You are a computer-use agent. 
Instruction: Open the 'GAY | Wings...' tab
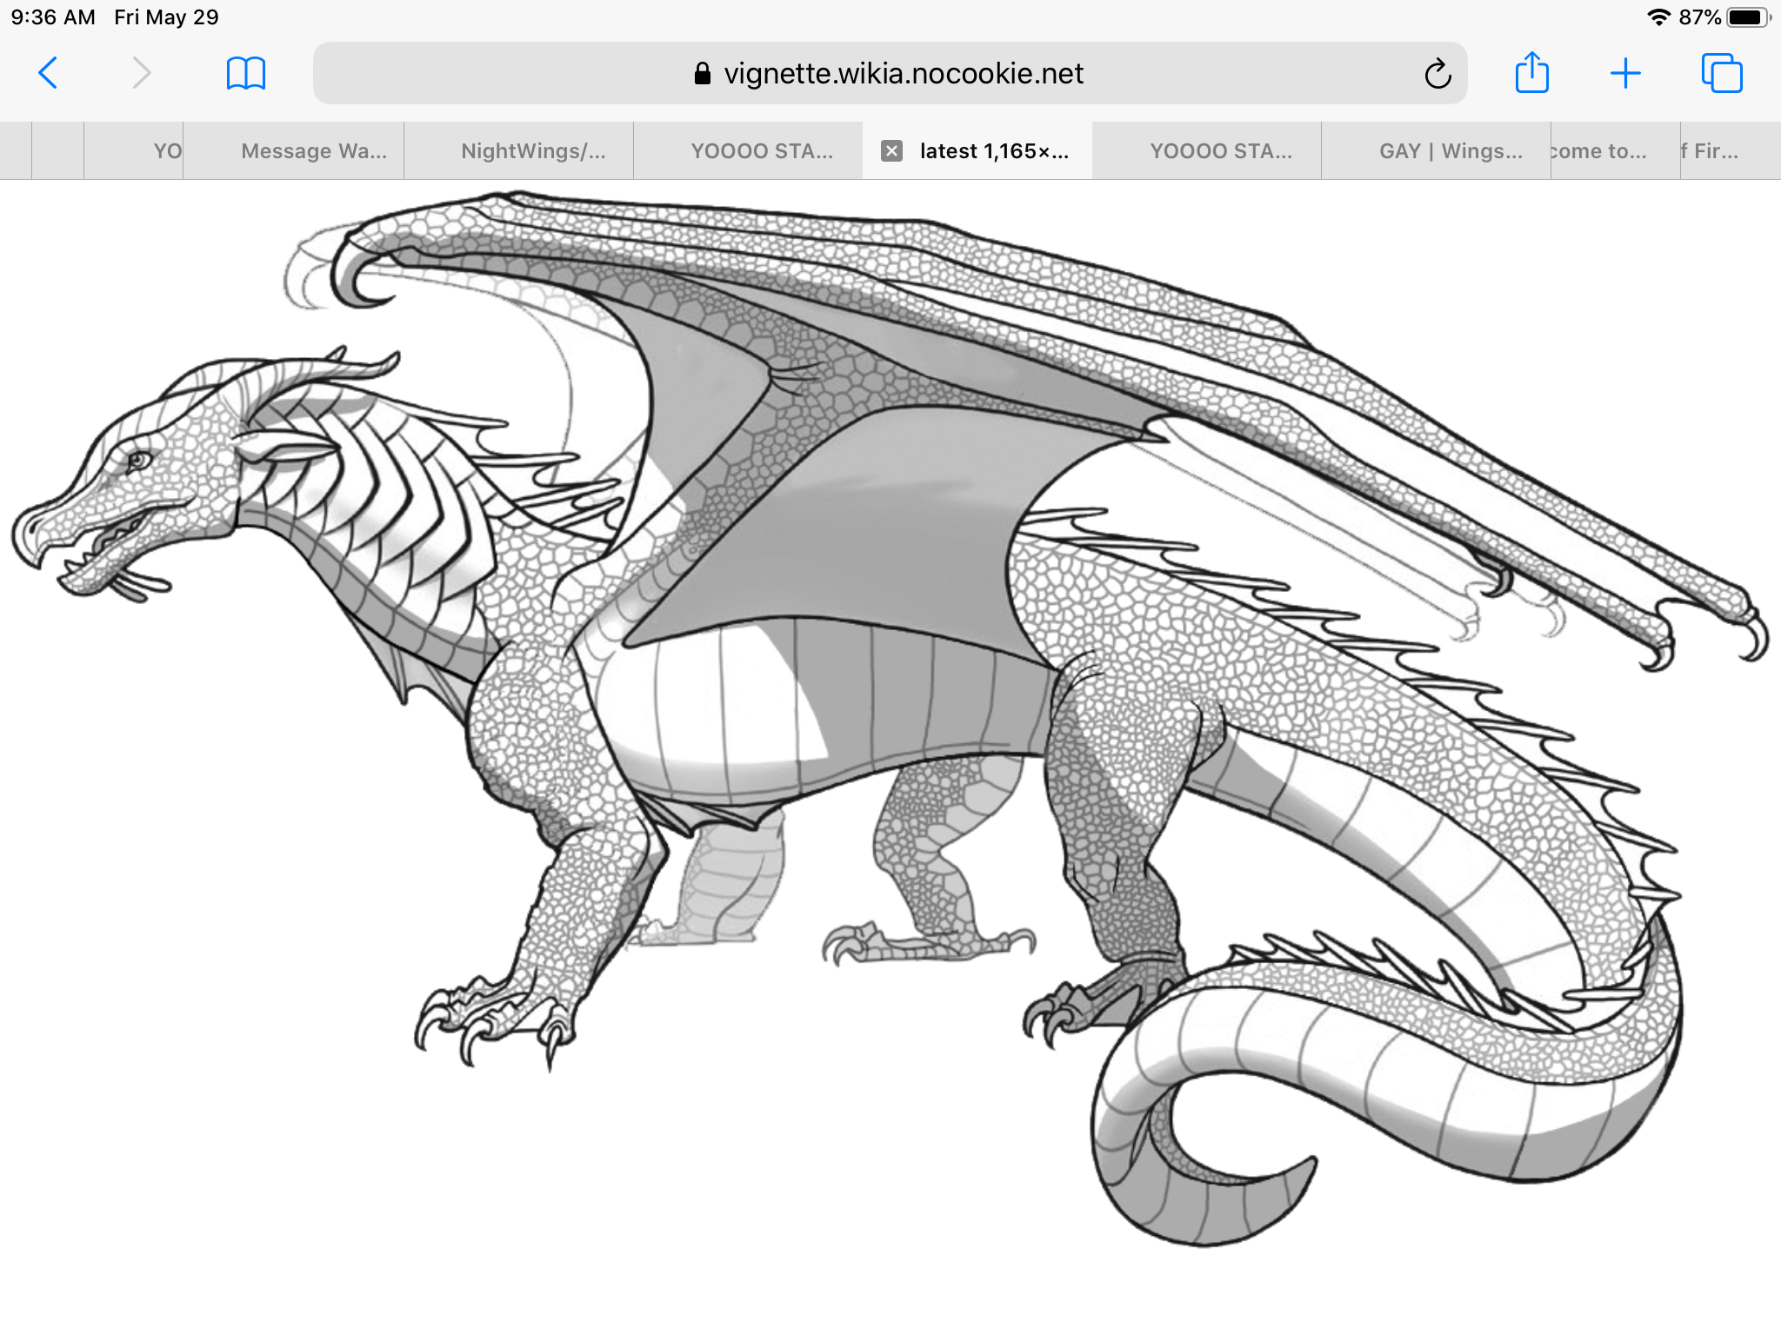coord(1450,151)
